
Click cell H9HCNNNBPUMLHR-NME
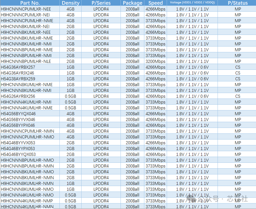click(x=30, y=50)
